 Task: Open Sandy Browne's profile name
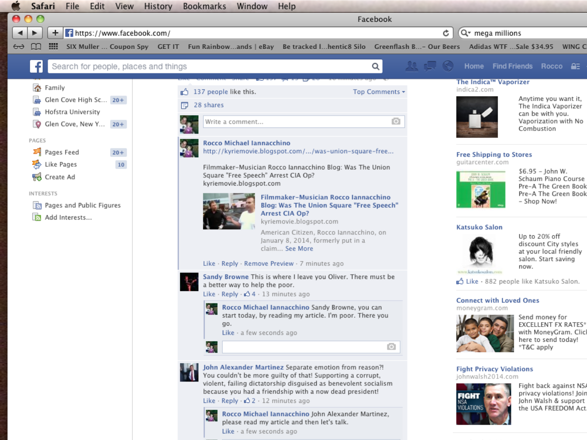pyautogui.click(x=226, y=277)
